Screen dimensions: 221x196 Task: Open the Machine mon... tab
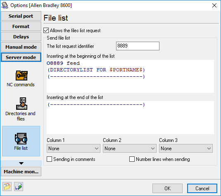click(21, 172)
